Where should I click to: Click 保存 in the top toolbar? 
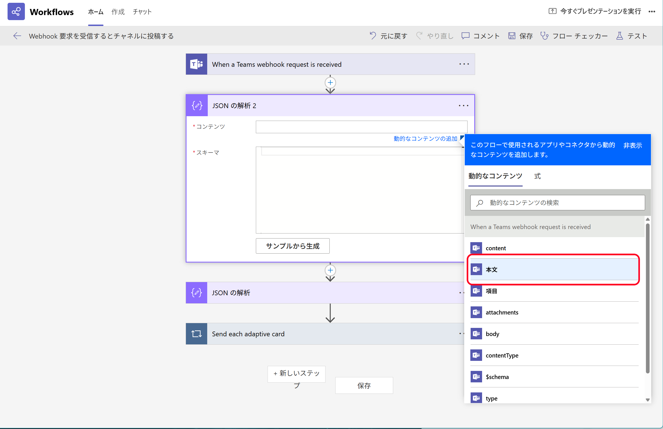(520, 36)
